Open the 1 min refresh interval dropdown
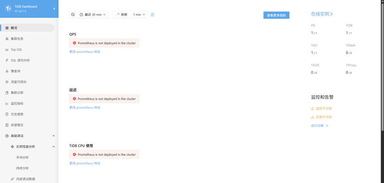Image resolution: width=384 pixels, height=183 pixels. (139, 15)
